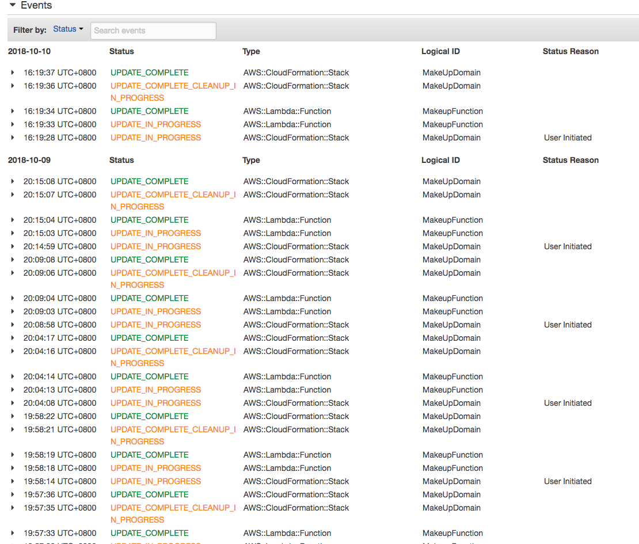The height and width of the screenshot is (544, 639).
Task: Expand the 19:57:36 UTC+0800 event row
Action: pyautogui.click(x=12, y=494)
